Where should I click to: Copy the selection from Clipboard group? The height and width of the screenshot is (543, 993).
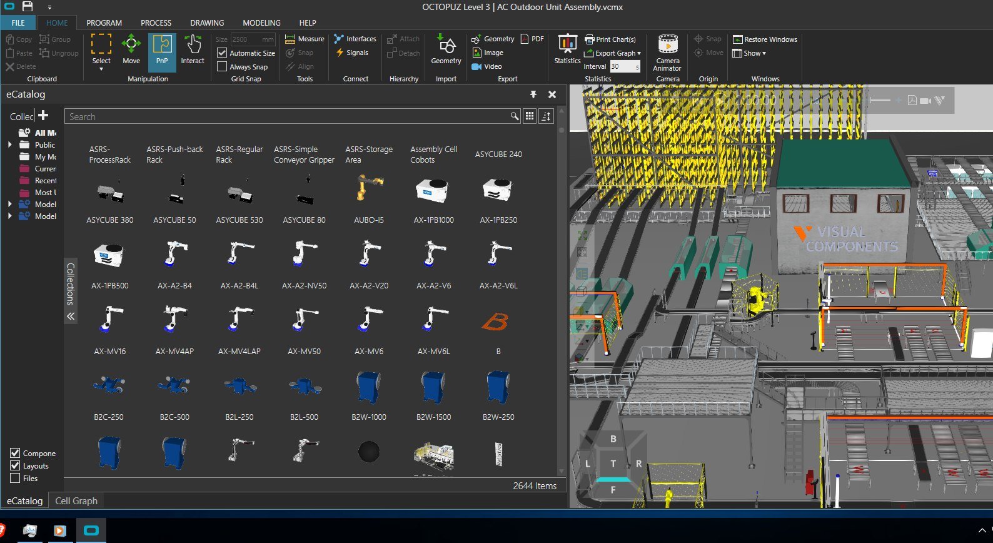pyautogui.click(x=19, y=39)
